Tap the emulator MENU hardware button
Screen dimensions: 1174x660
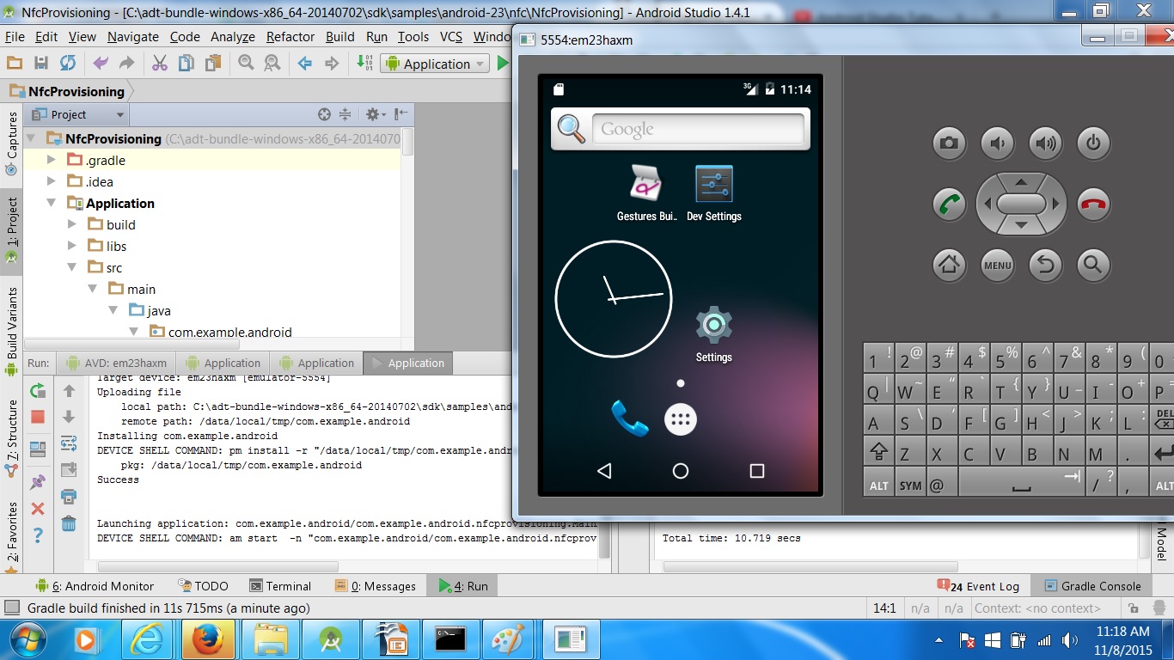[997, 265]
